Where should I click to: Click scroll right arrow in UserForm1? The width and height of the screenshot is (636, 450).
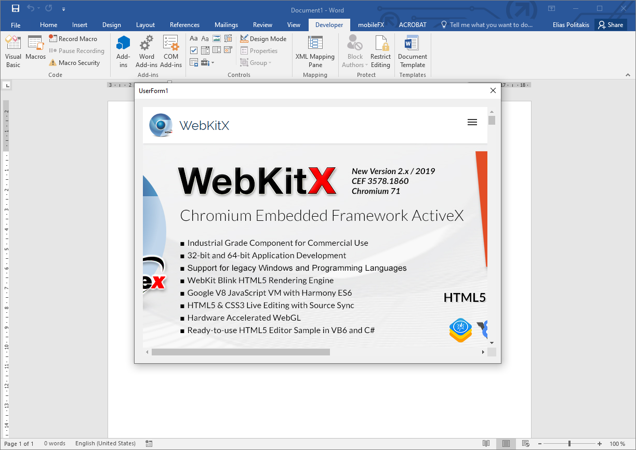point(483,352)
